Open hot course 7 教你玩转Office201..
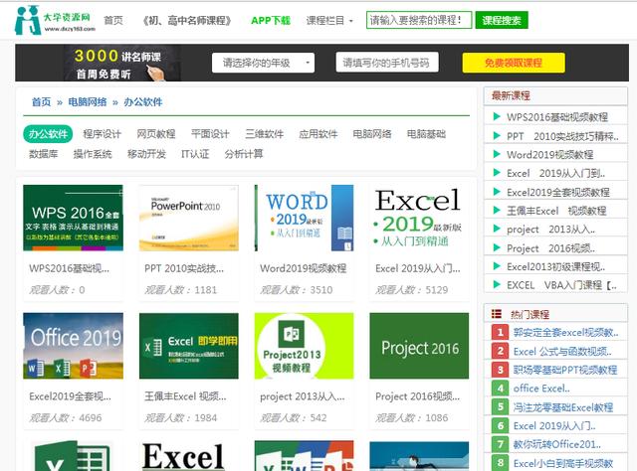 (x=557, y=444)
